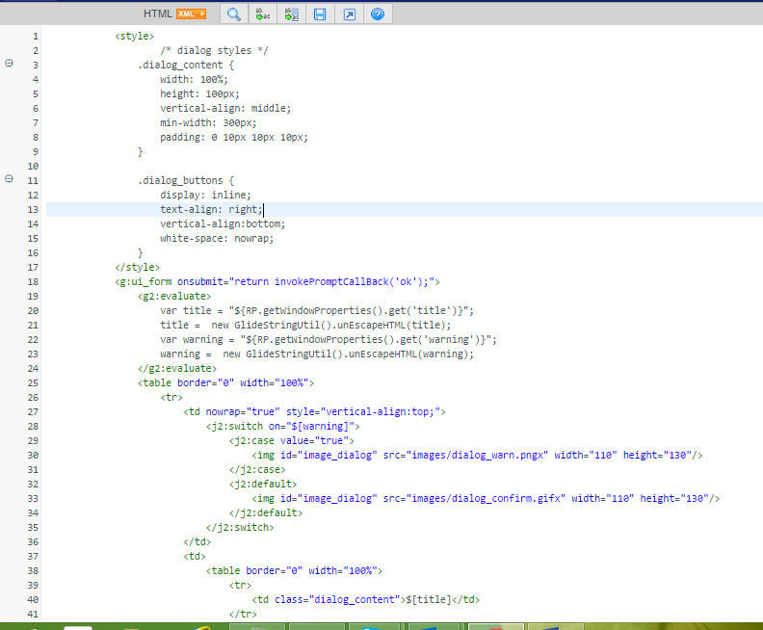Click the Replace icon
This screenshot has height=630, width=763.
(263, 14)
